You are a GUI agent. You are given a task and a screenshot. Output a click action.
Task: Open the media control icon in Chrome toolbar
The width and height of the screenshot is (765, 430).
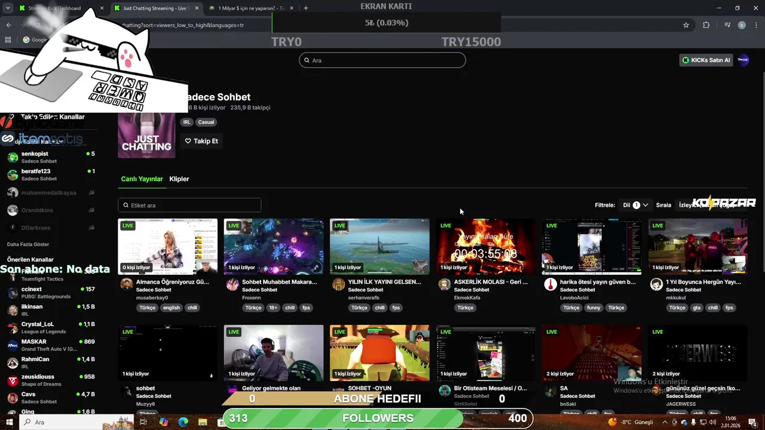(x=727, y=25)
